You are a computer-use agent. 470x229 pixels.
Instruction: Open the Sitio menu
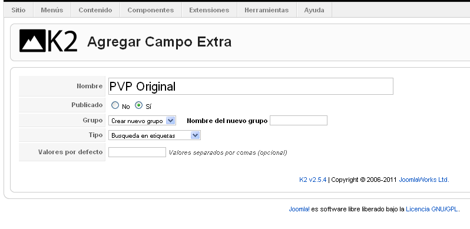pyautogui.click(x=19, y=10)
